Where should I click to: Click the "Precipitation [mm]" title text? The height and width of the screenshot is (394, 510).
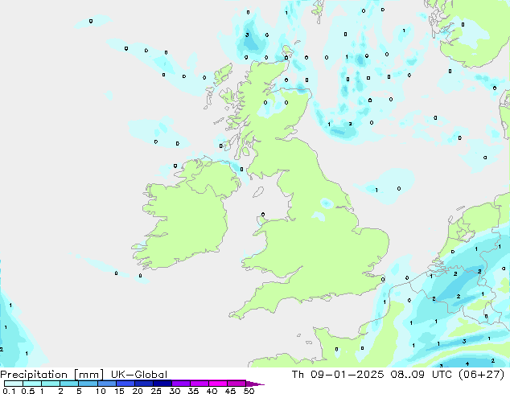pos(51,375)
